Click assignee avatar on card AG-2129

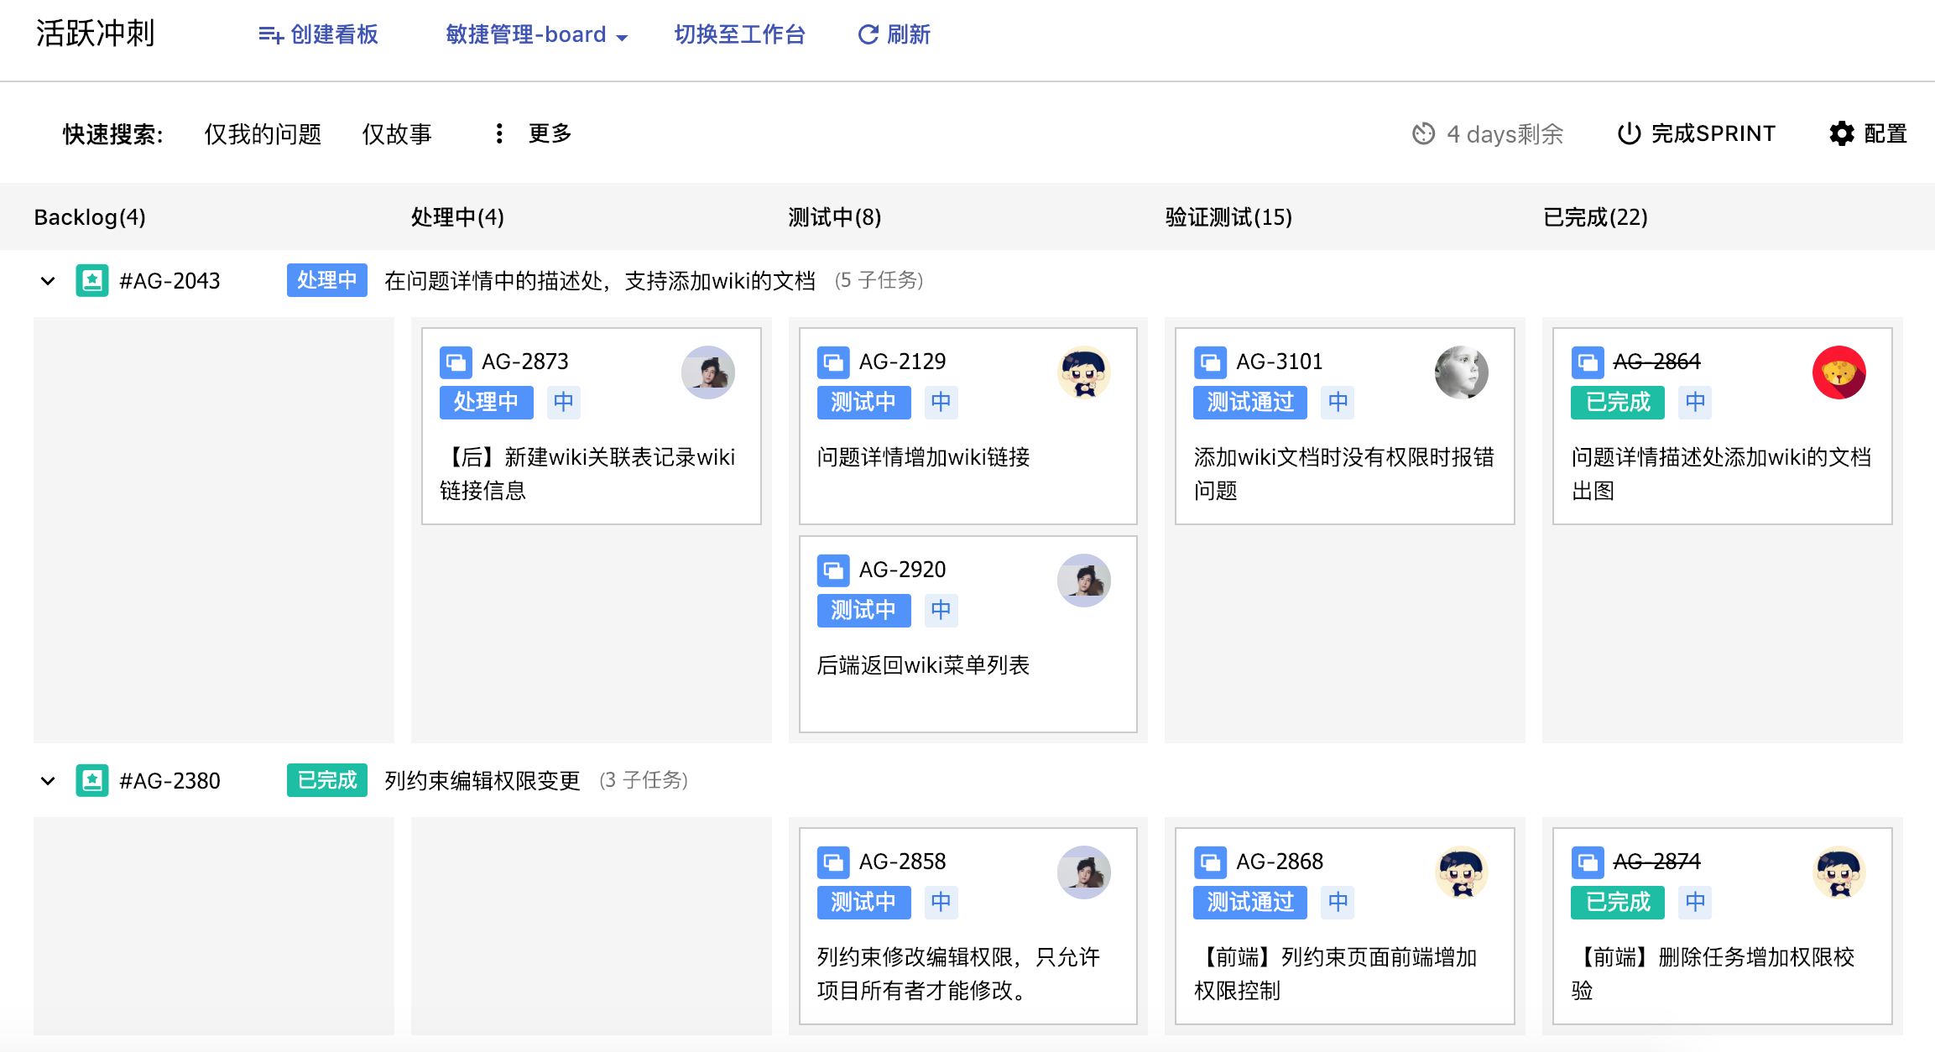coord(1084,372)
